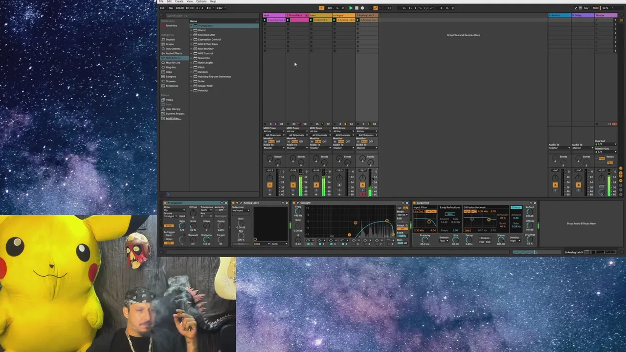Toggle Arpeggiator device on/off

point(165,203)
